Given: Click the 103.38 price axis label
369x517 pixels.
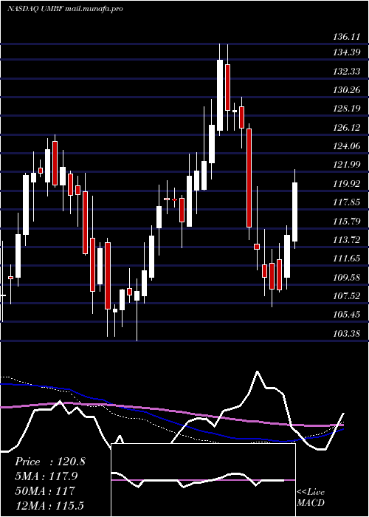Looking at the screenshot, I should pyautogui.click(x=347, y=334).
